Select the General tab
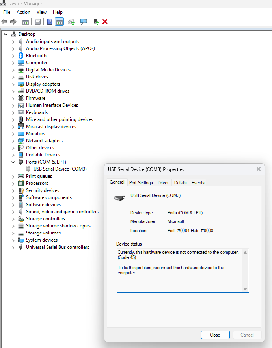Viewport: 272px width, 348px height. (117, 182)
